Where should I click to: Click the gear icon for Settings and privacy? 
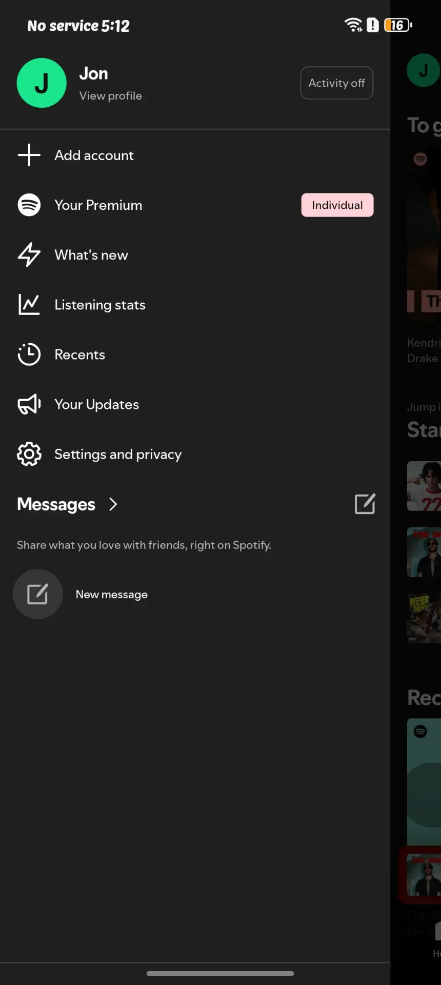pyautogui.click(x=29, y=454)
